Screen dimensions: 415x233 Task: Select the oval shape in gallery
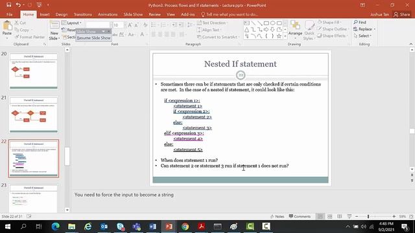click(272, 23)
